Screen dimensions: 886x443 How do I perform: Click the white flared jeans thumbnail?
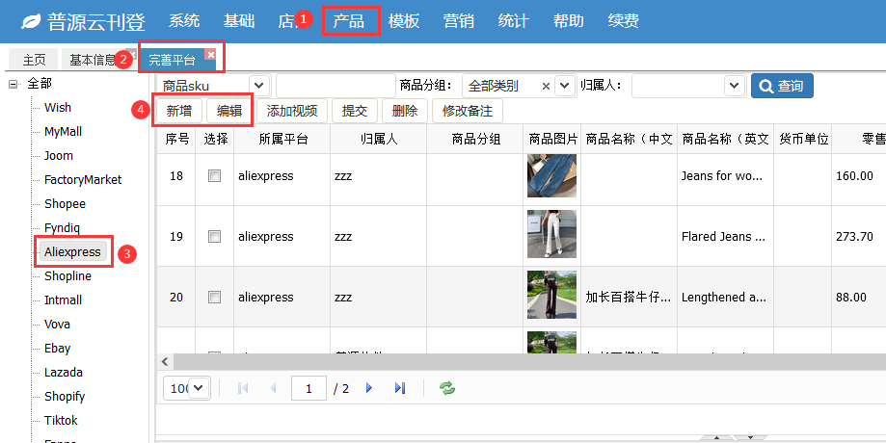pyautogui.click(x=551, y=234)
